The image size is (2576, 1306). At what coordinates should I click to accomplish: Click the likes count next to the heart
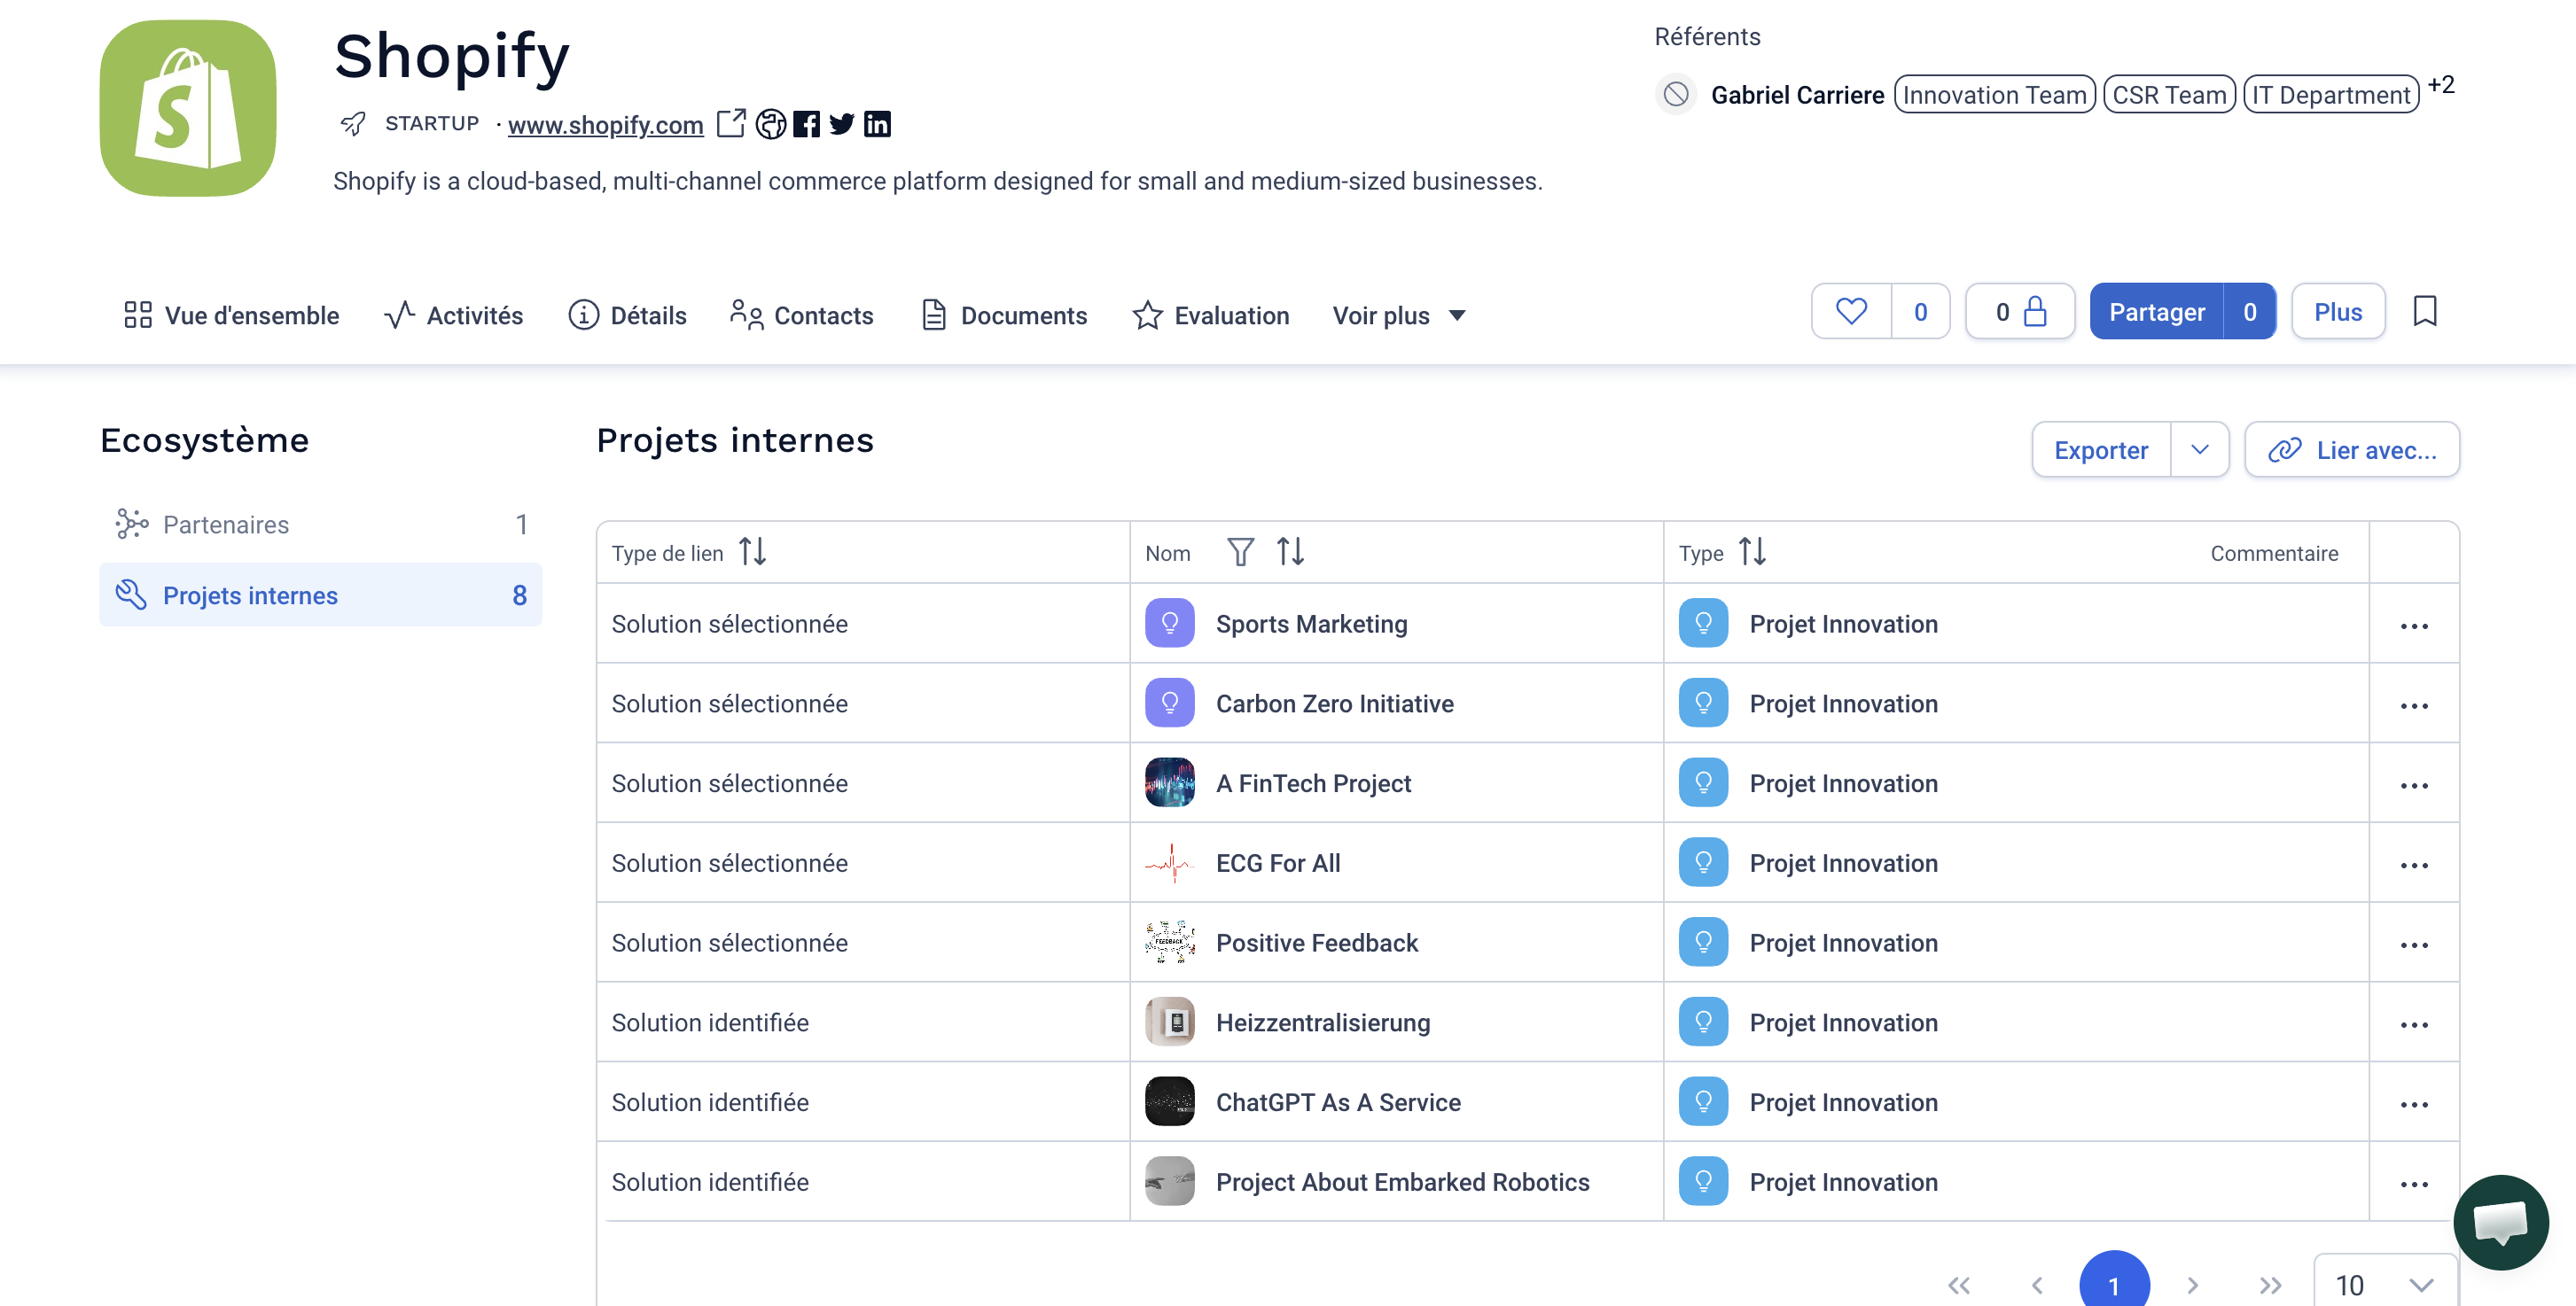point(1920,312)
